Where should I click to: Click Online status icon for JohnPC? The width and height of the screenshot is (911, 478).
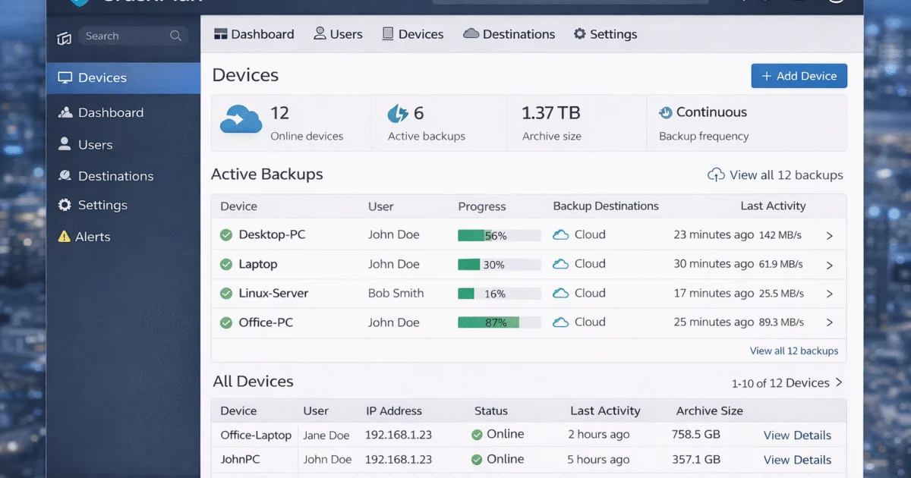pyautogui.click(x=477, y=460)
